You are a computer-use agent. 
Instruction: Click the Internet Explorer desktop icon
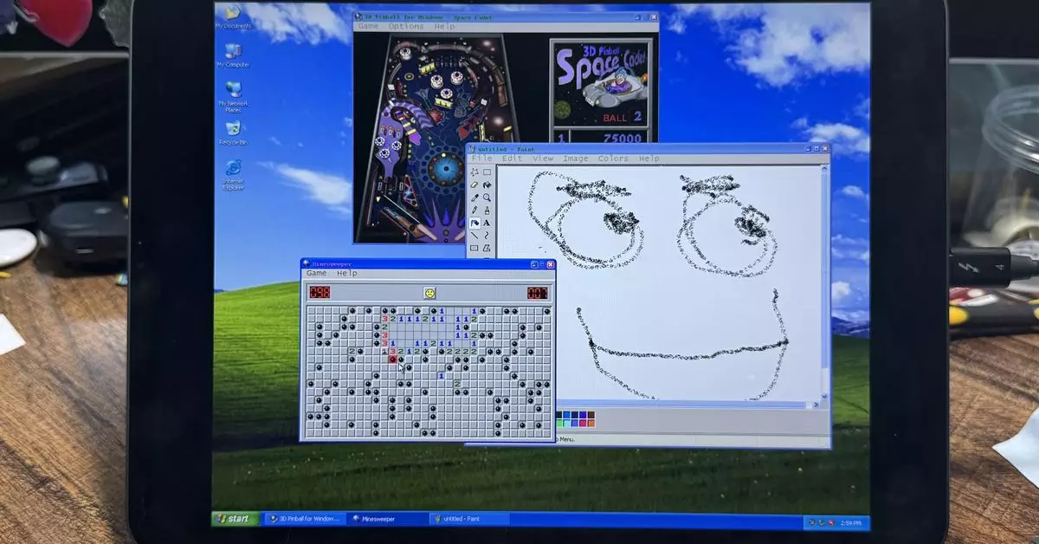[x=233, y=171]
